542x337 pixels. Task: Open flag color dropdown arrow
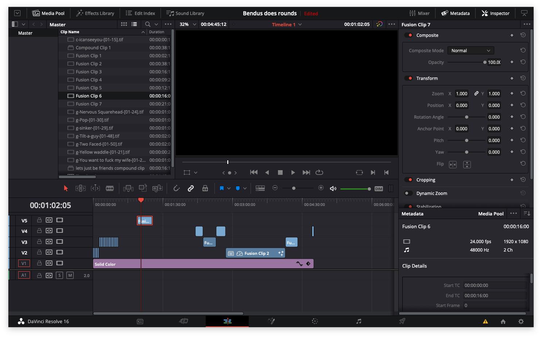point(229,188)
